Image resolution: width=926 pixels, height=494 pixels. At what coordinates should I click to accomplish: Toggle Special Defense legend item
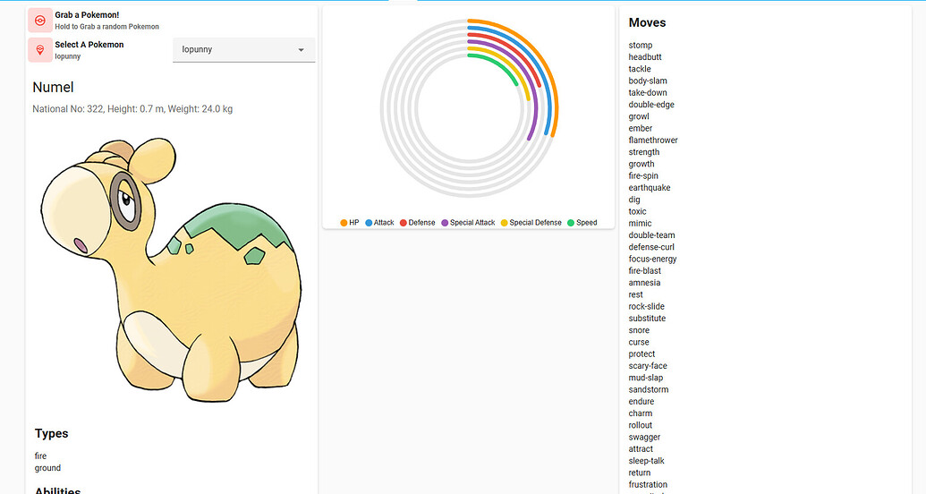(531, 223)
